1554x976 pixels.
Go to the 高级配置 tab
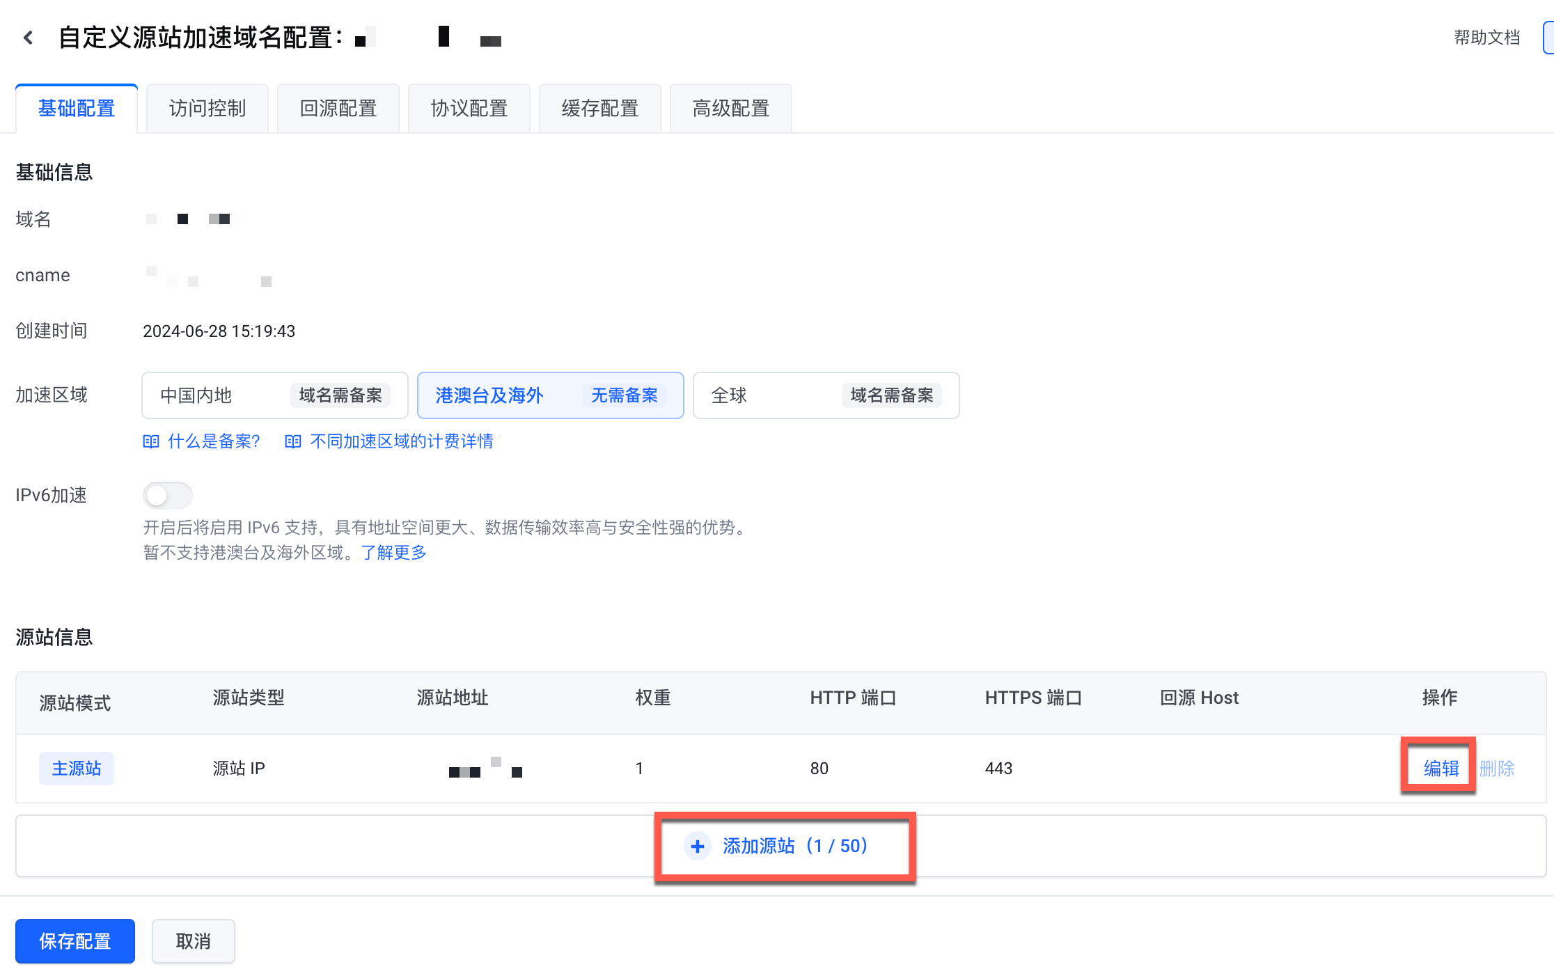point(731,109)
